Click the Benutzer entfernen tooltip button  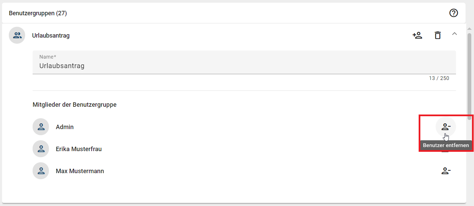(x=446, y=145)
